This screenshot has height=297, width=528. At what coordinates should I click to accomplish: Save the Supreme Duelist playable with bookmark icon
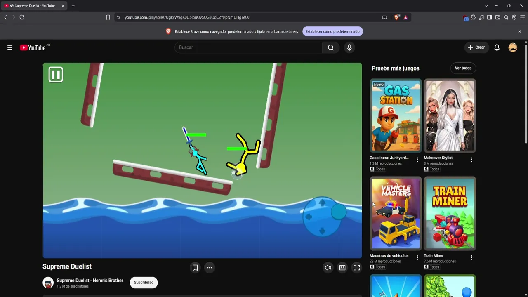(x=195, y=268)
